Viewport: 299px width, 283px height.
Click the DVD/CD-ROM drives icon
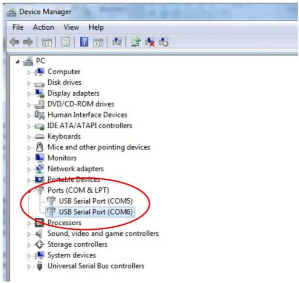39,104
